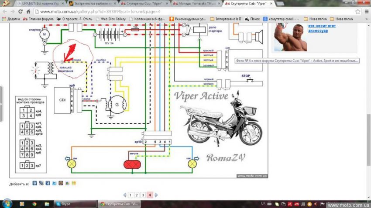Open gallery page 1
This screenshot has height=208, width=371.
coord(131,195)
